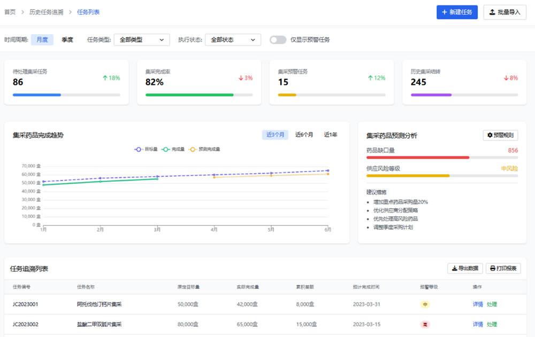This screenshot has width=535, height=337.
Task: Click the 856 shortage value
Action: [513, 150]
